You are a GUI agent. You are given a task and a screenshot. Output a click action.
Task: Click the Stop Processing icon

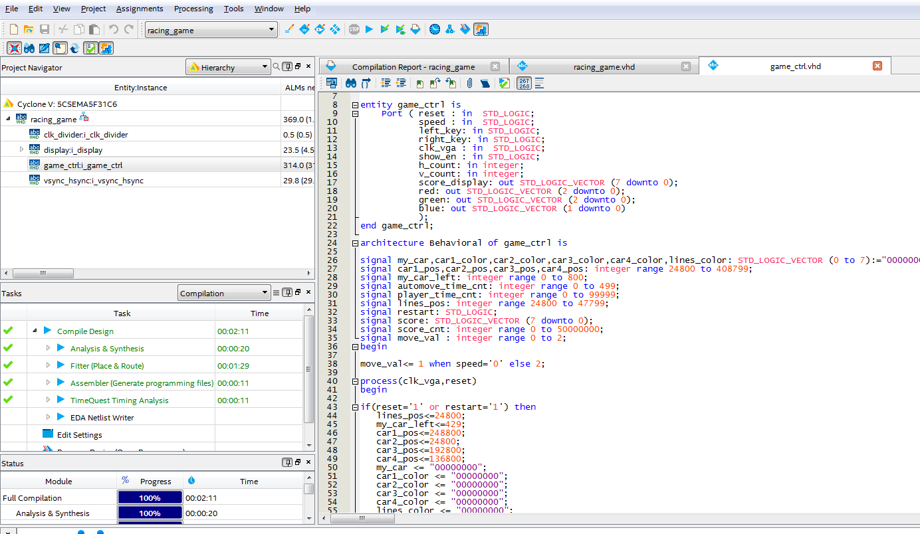pyautogui.click(x=354, y=29)
